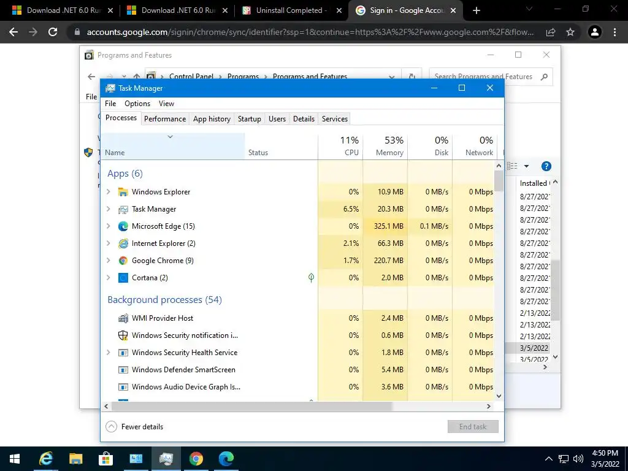The image size is (628, 471).
Task: Open the Task Manager File menu
Action: pyautogui.click(x=110, y=104)
